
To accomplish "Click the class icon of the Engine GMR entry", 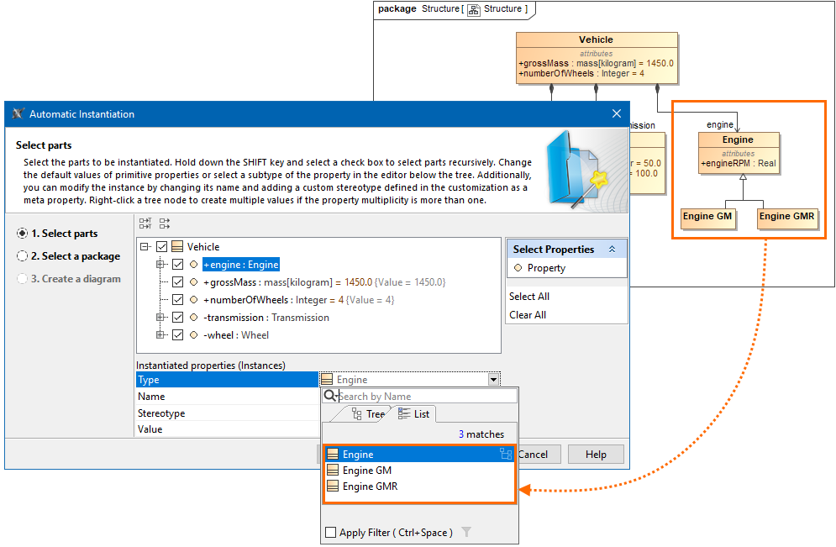I will (x=333, y=487).
